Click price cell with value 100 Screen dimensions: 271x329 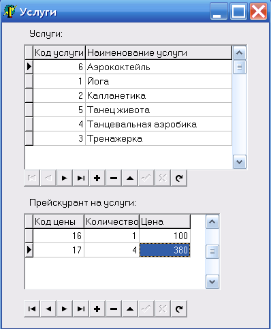point(165,236)
